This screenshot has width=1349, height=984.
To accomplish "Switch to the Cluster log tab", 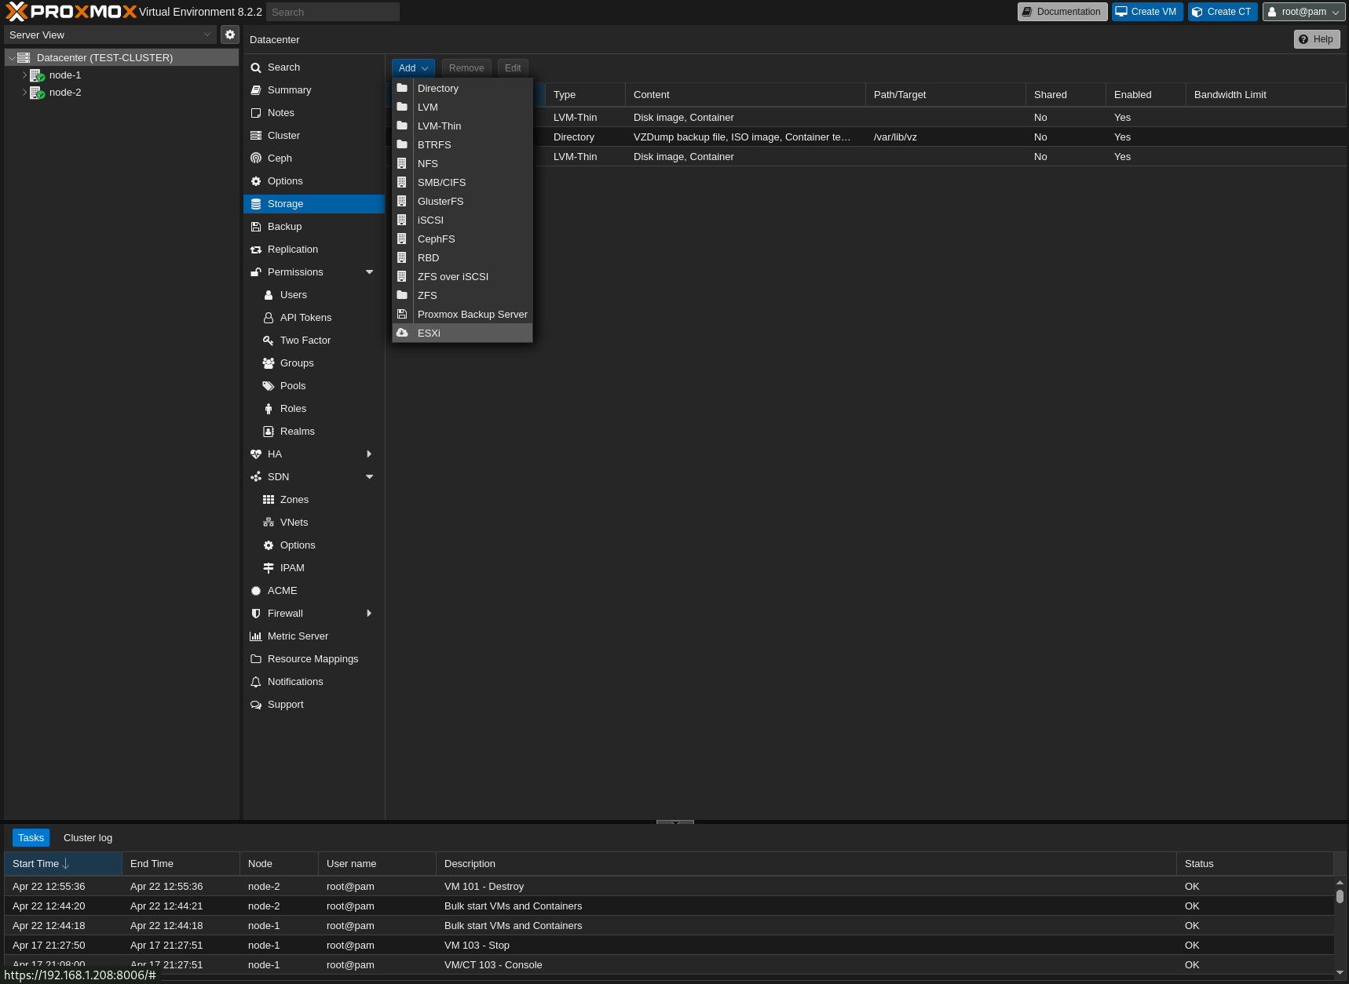I will (x=88, y=838).
